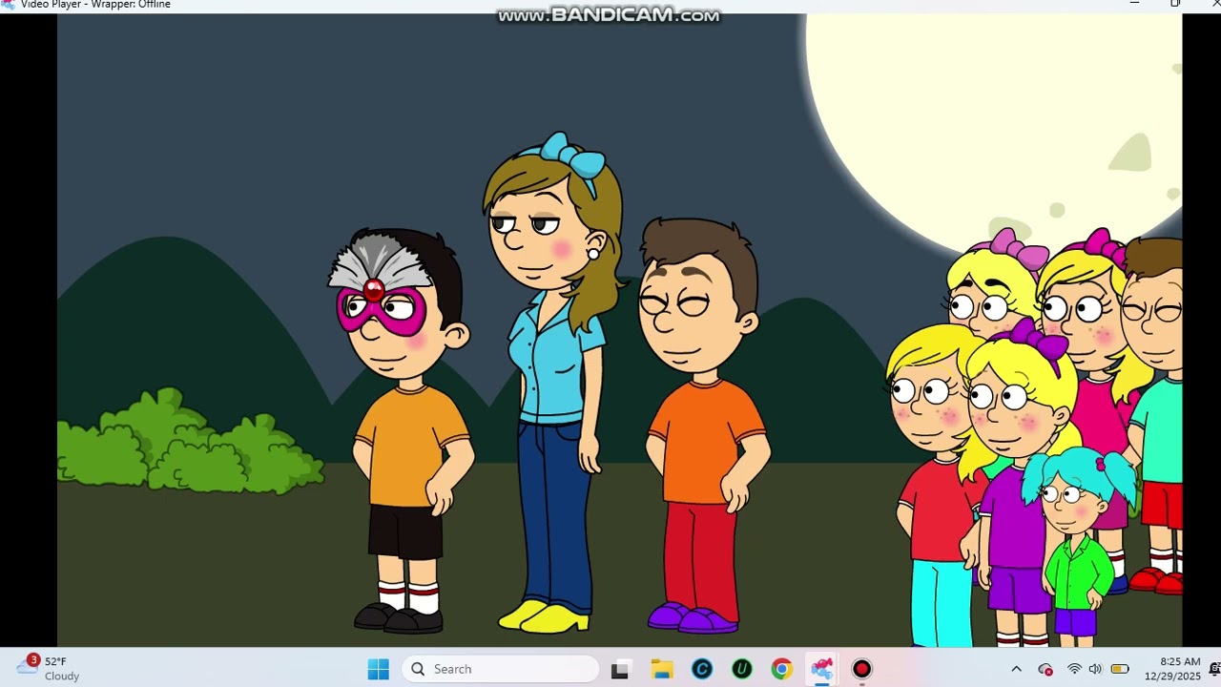
Task: Click the Video Player app icon in title bar
Action: click(8, 4)
